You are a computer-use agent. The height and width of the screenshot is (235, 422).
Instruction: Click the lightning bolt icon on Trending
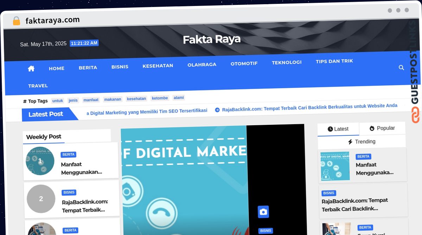(350, 142)
